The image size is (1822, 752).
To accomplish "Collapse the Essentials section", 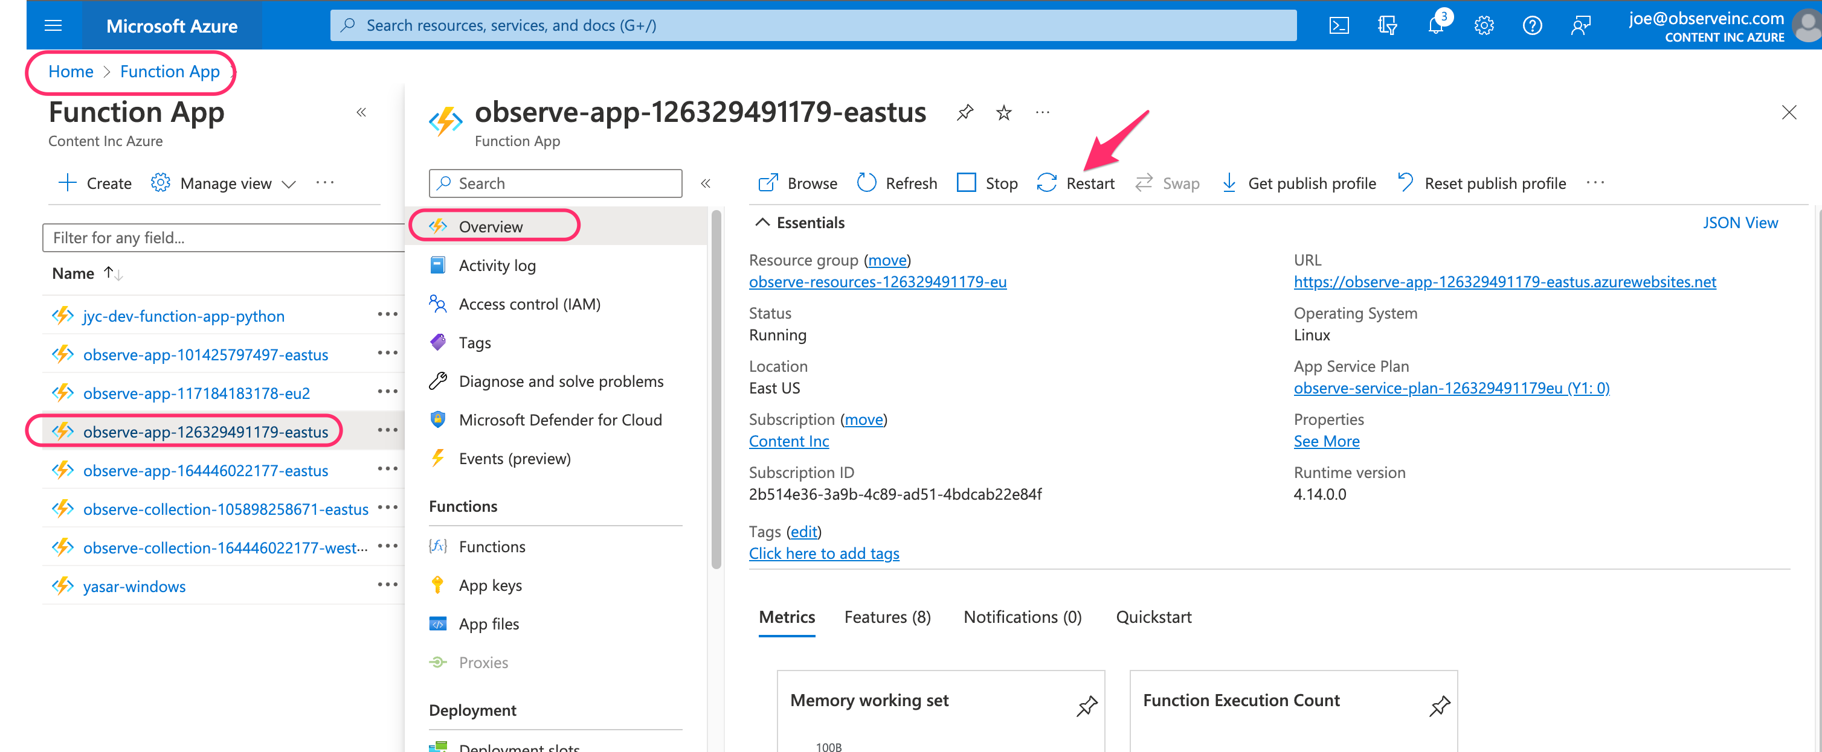I will point(762,222).
